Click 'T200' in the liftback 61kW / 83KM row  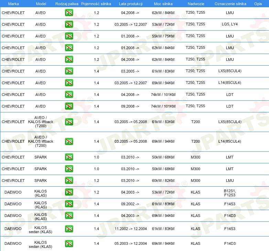click(196, 122)
